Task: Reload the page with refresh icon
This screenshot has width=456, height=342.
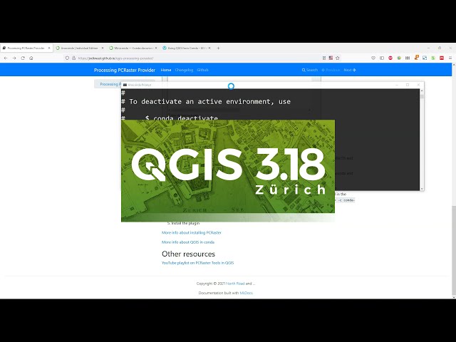Action: coord(23,58)
